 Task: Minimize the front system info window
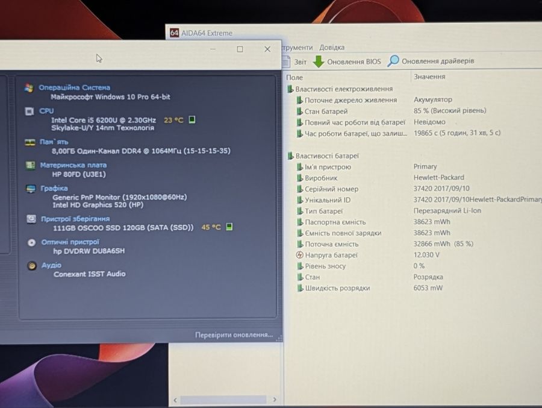[x=213, y=49]
